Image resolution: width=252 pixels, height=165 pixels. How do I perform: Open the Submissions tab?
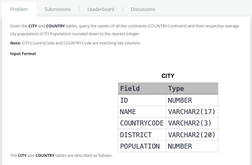tap(57, 9)
